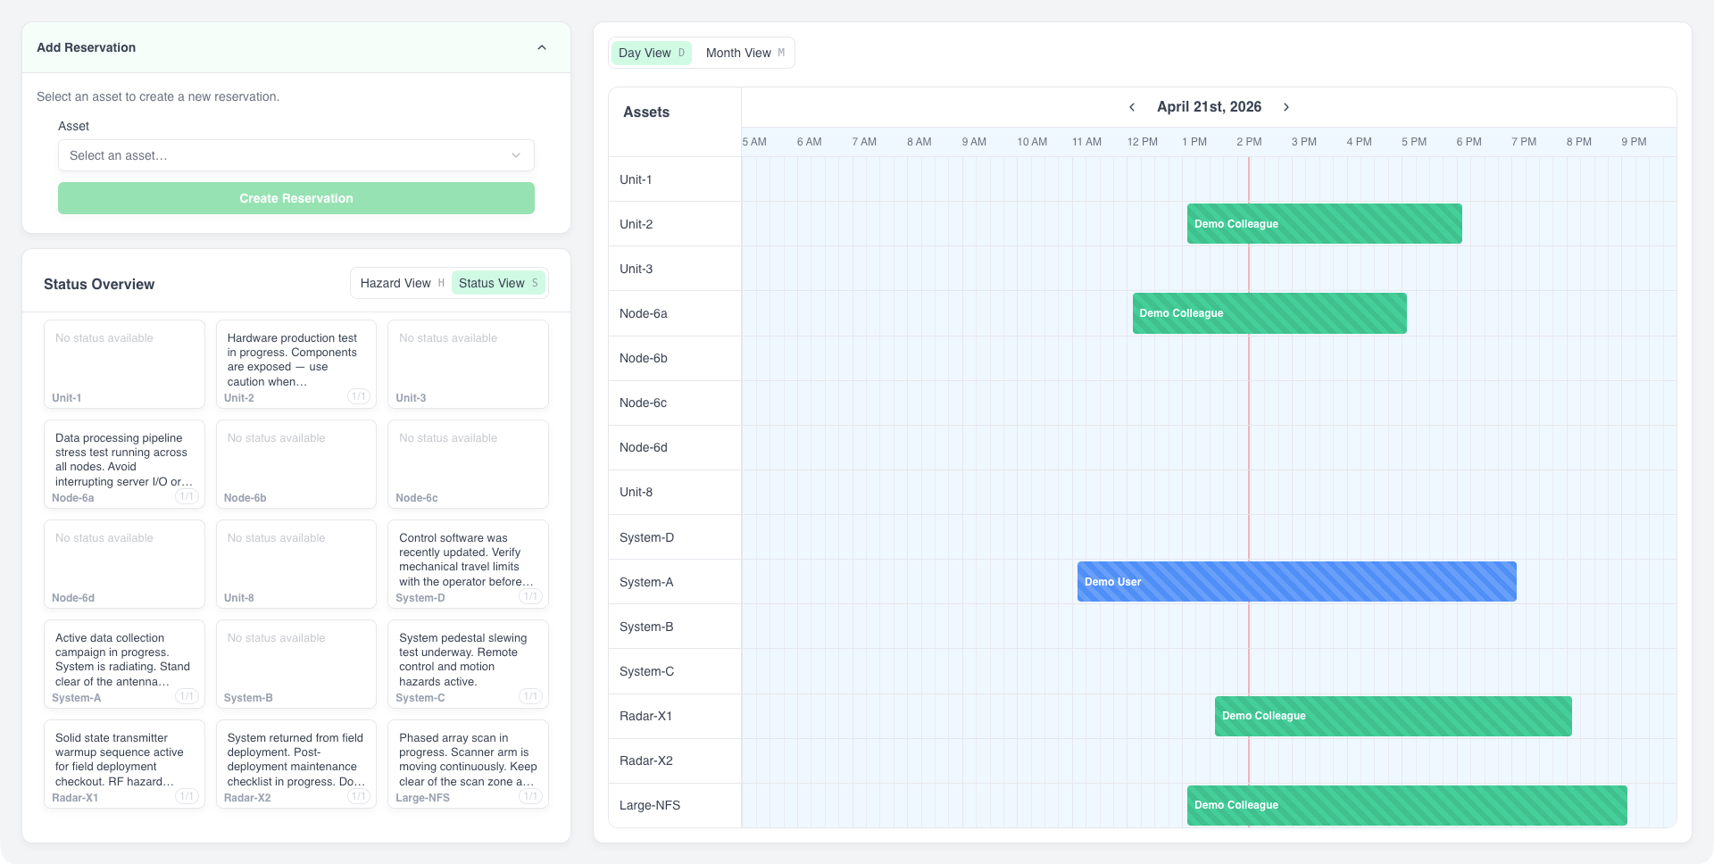The image size is (1714, 864).
Task: Select the Node-6d asset row label
Action: click(644, 447)
